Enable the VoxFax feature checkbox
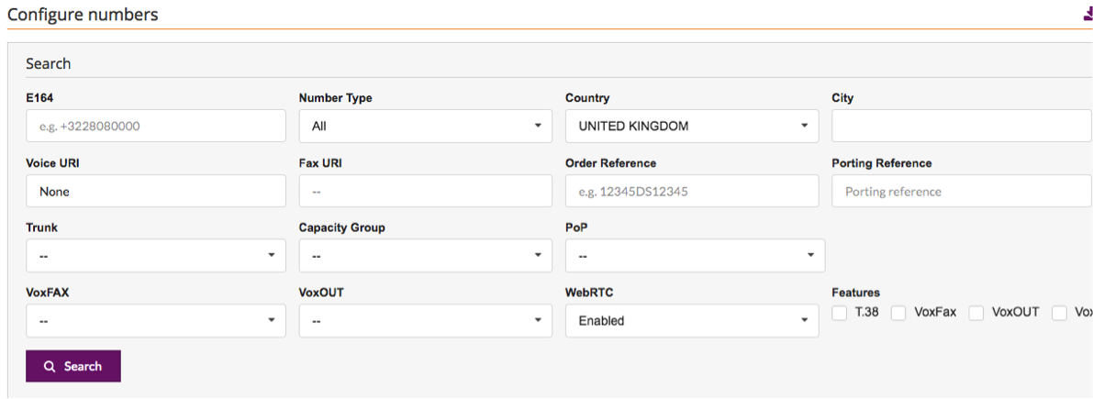 (898, 314)
